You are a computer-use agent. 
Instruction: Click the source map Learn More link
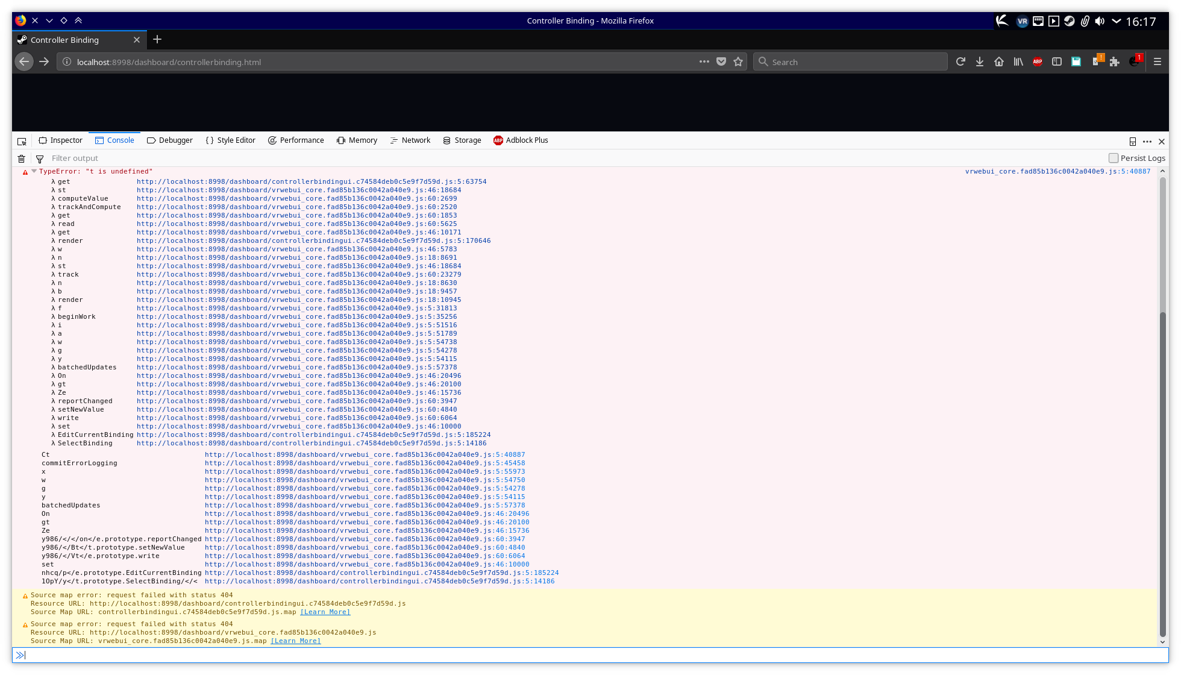[x=325, y=611]
